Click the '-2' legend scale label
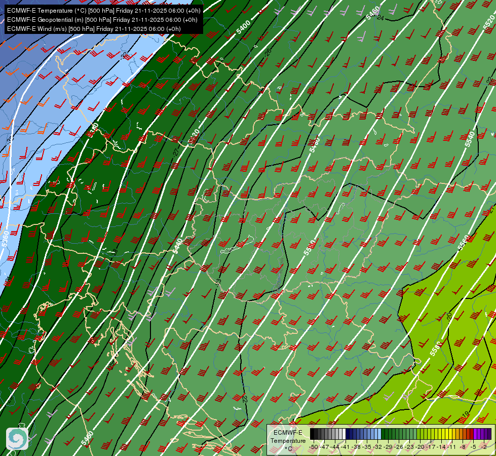496x456 pixels. tap(485, 447)
